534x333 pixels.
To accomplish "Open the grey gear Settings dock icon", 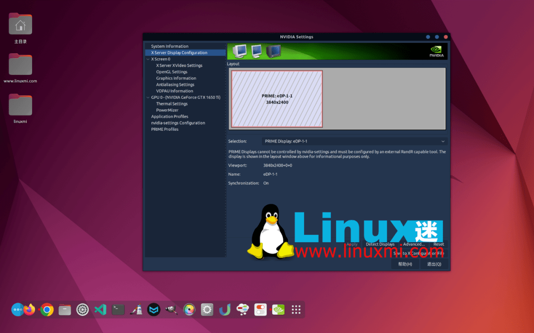I will pyautogui.click(x=207, y=309).
